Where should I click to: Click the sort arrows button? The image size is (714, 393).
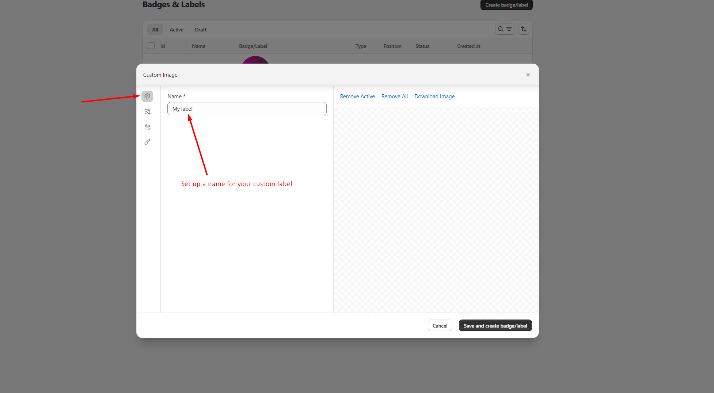point(523,29)
